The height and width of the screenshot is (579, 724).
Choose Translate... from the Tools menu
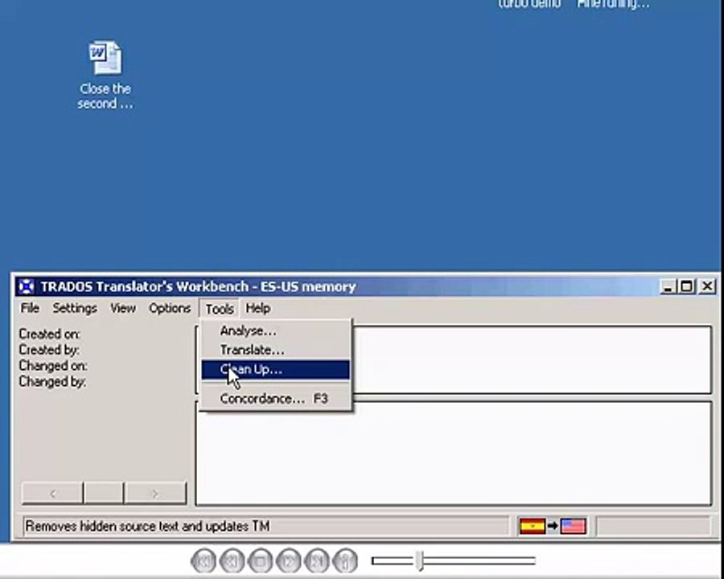point(276,351)
